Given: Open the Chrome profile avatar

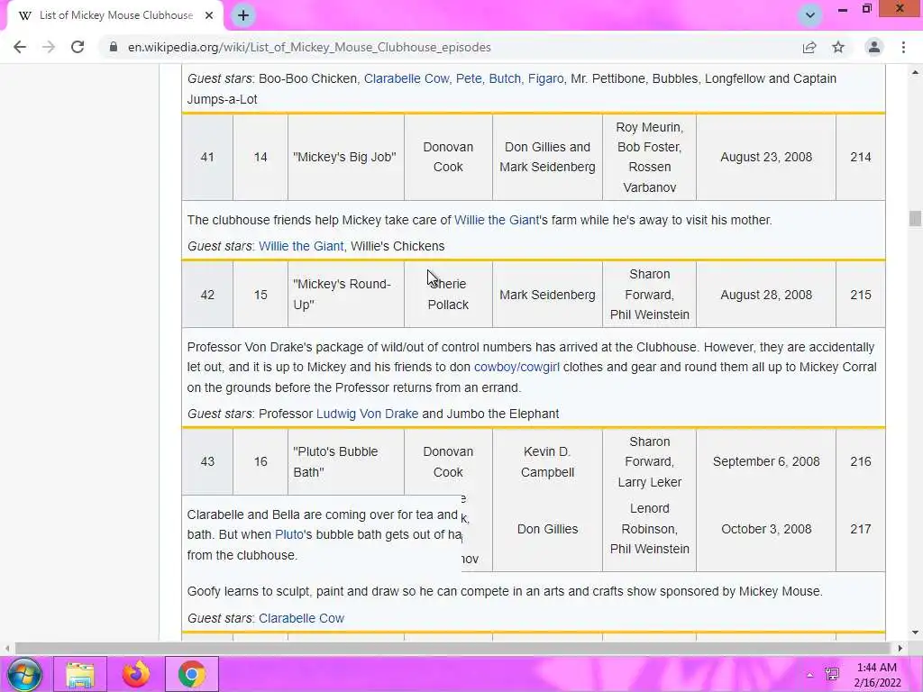Looking at the screenshot, I should point(874,47).
